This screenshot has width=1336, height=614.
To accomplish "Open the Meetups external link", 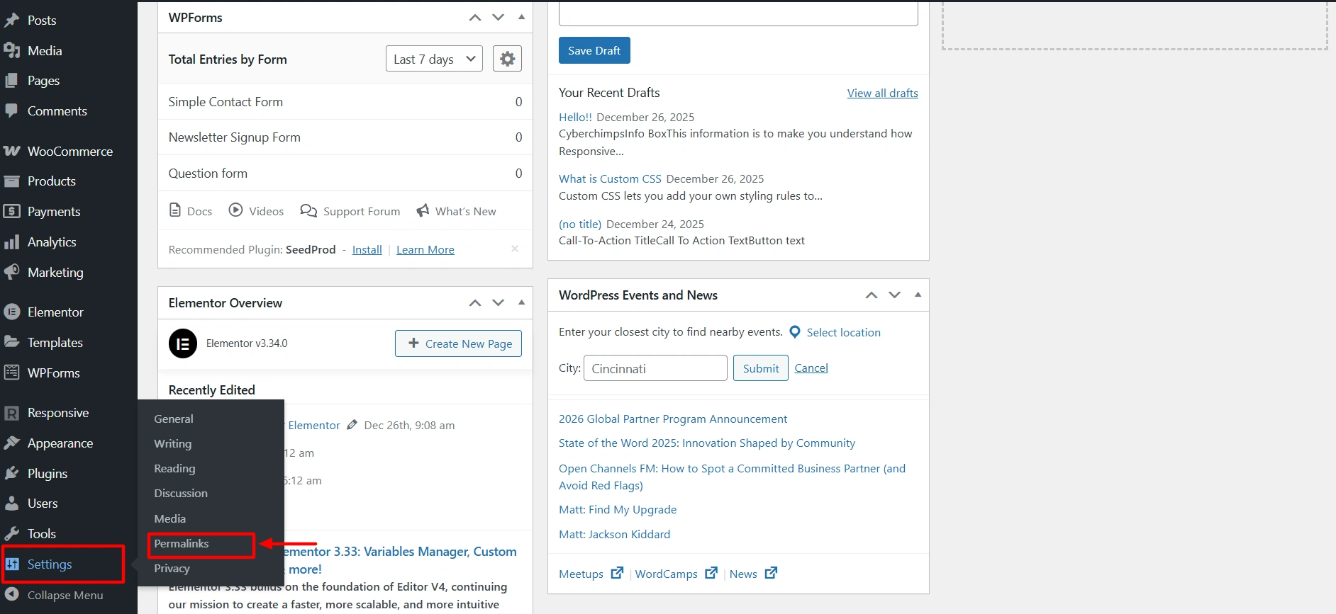I will tap(591, 574).
